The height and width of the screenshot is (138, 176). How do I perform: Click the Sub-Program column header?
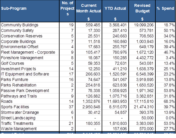(14, 8)
